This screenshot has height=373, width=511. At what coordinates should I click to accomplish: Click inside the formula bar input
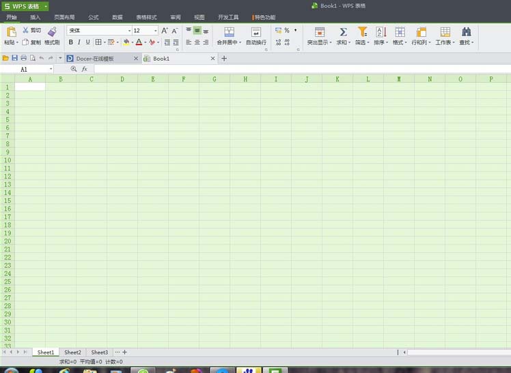point(302,69)
